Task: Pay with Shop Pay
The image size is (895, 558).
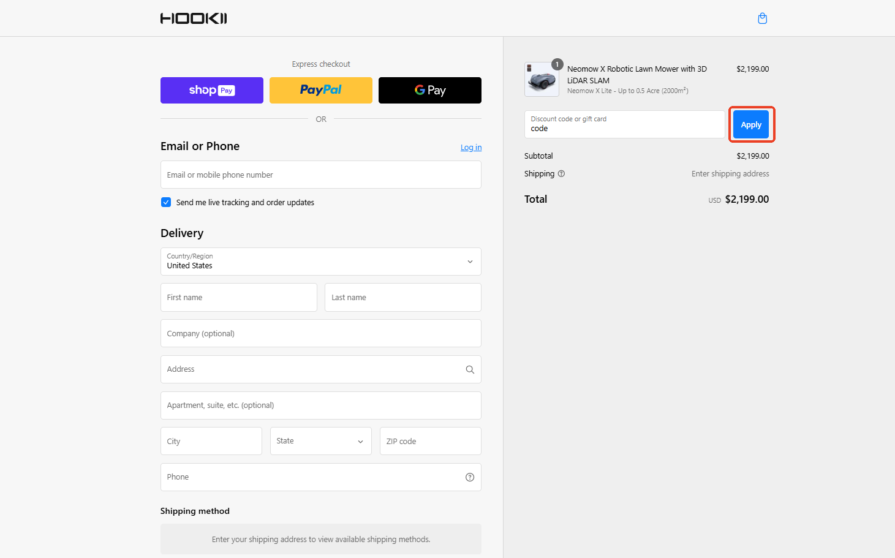Action: (212, 90)
